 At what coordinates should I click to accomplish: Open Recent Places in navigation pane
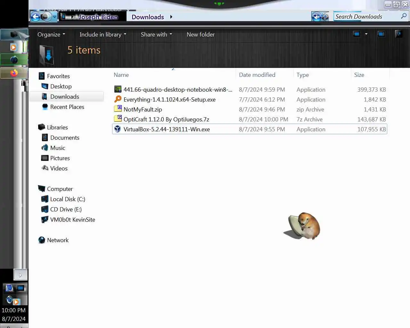point(67,107)
